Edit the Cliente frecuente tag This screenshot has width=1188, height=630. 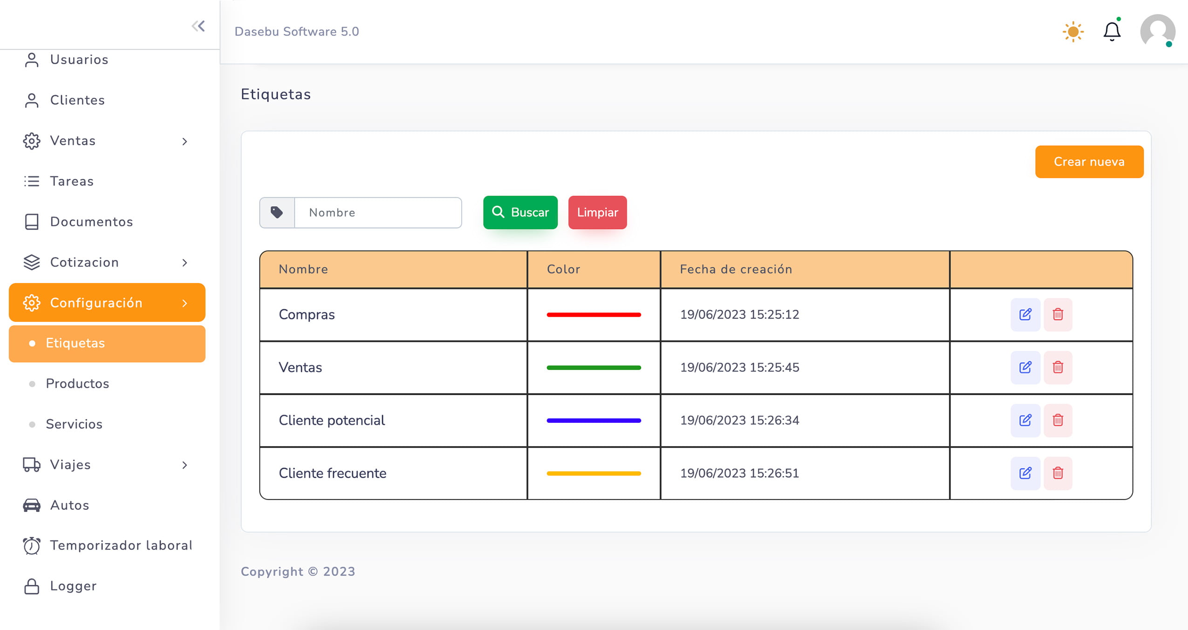pyautogui.click(x=1025, y=473)
